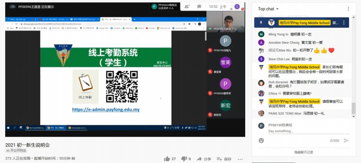Click the Windows Start button in shared screen
The height and width of the screenshot is (163, 361).
(x=8, y=128)
